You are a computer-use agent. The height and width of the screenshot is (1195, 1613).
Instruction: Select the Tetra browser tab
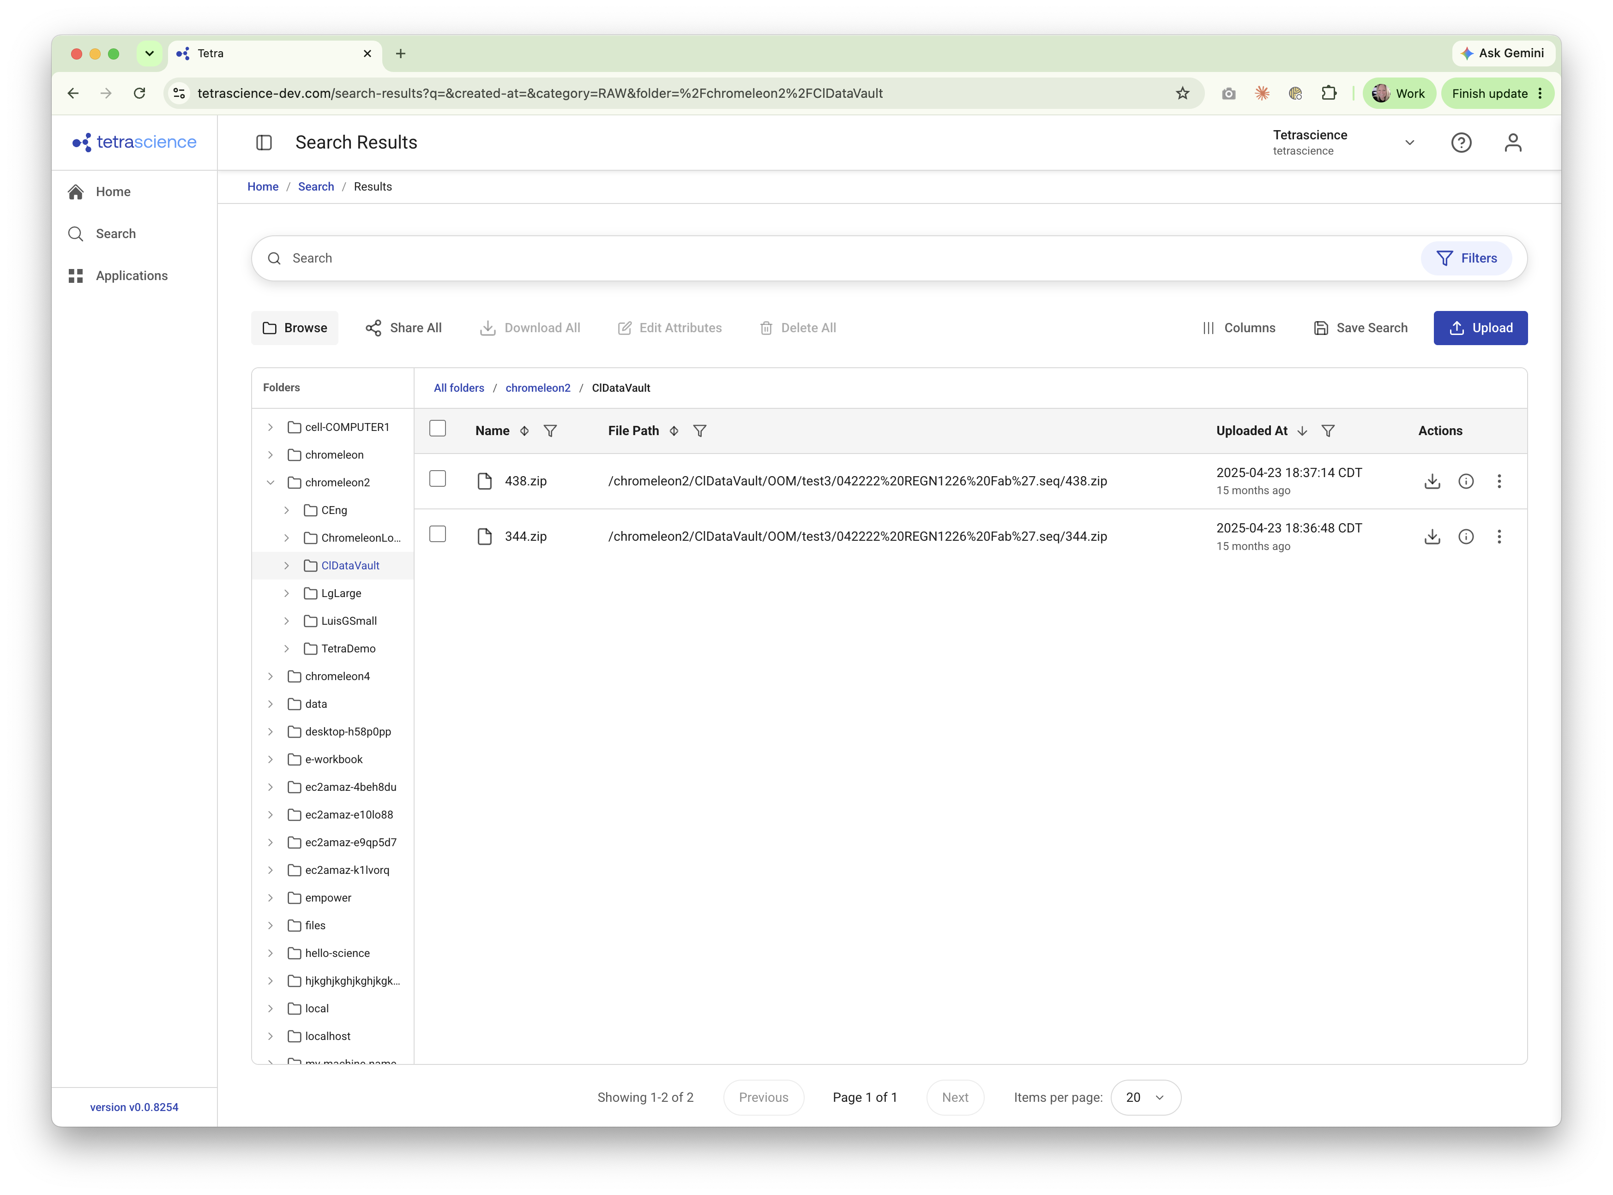click(x=275, y=54)
